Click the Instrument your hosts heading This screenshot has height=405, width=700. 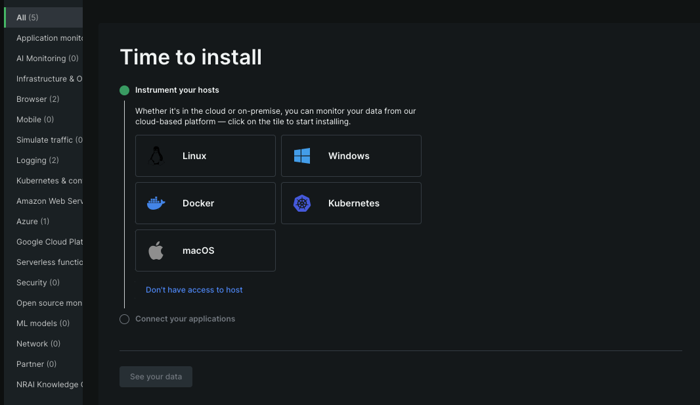177,90
